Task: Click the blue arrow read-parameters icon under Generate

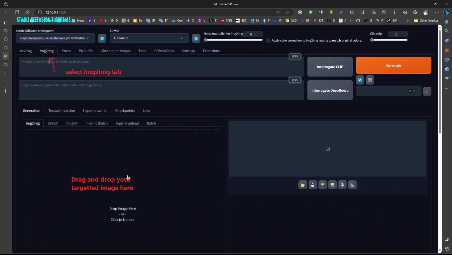Action: pos(360,80)
